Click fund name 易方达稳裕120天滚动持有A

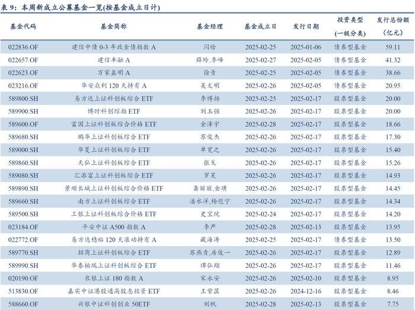point(114,240)
